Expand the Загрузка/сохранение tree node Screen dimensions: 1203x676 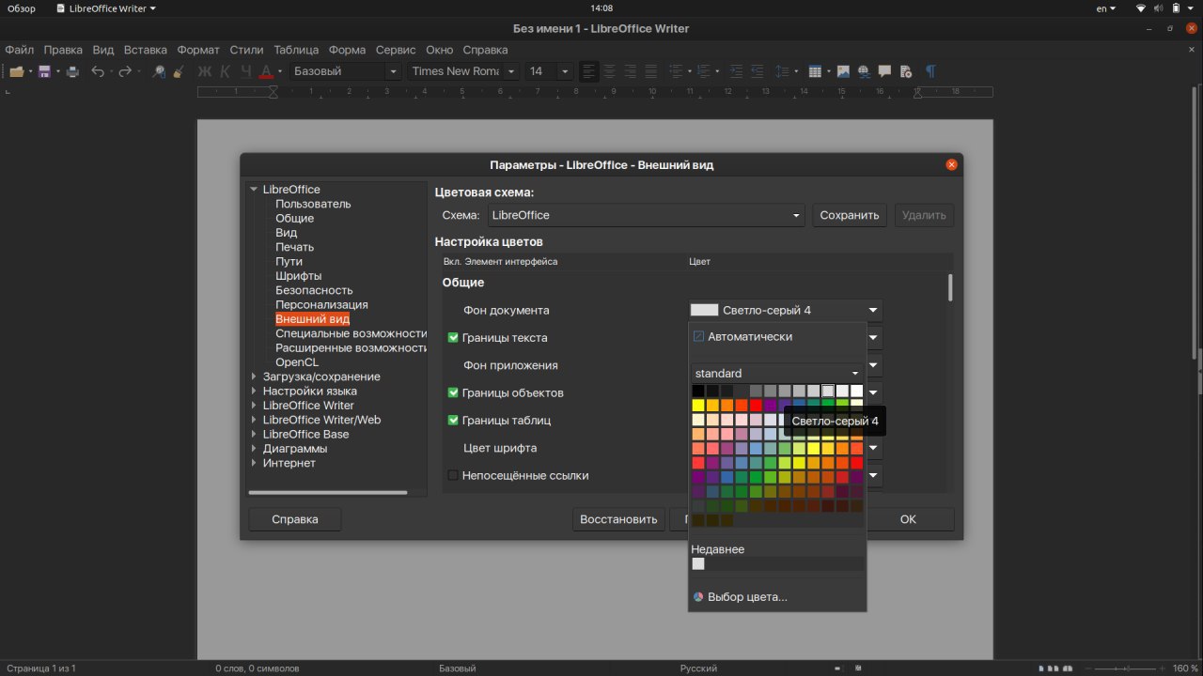point(254,377)
